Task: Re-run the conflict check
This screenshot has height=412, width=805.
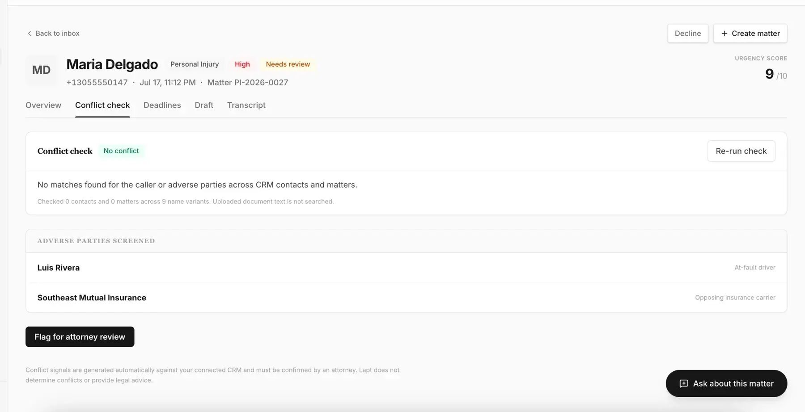Action: (741, 151)
